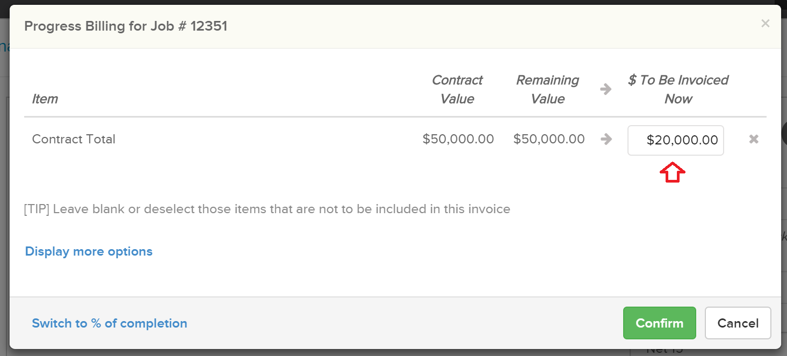Click the $ To Be Invoiced Now header
Viewport: 787px width, 356px height.
[x=678, y=90]
